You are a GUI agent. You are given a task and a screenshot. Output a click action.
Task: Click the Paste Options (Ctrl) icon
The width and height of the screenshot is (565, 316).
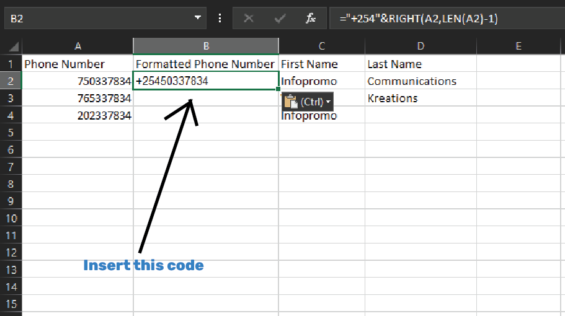pyautogui.click(x=291, y=102)
